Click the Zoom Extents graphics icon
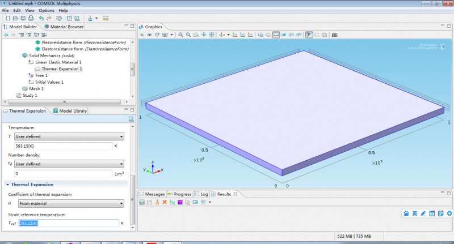 (x=211, y=35)
